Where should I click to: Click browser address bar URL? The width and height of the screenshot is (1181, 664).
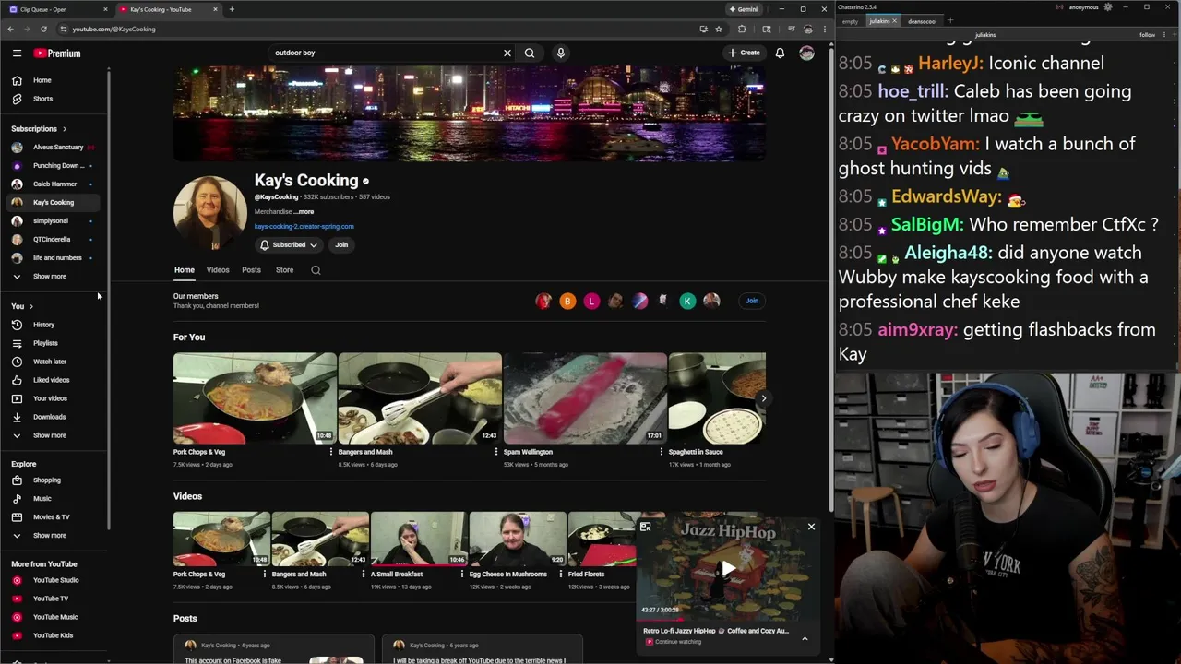[x=114, y=29]
